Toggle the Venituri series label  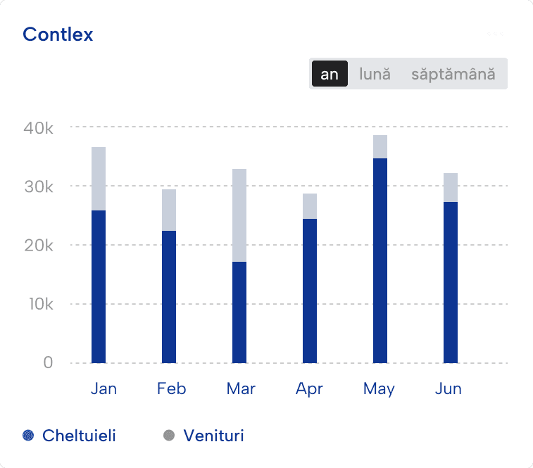click(x=213, y=436)
